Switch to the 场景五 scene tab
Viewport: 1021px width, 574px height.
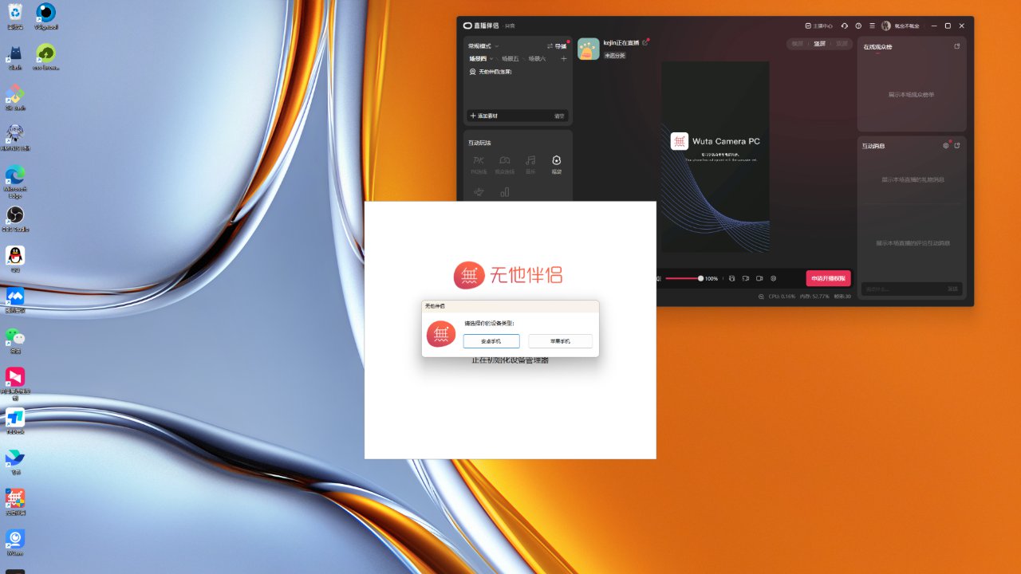[510, 59]
